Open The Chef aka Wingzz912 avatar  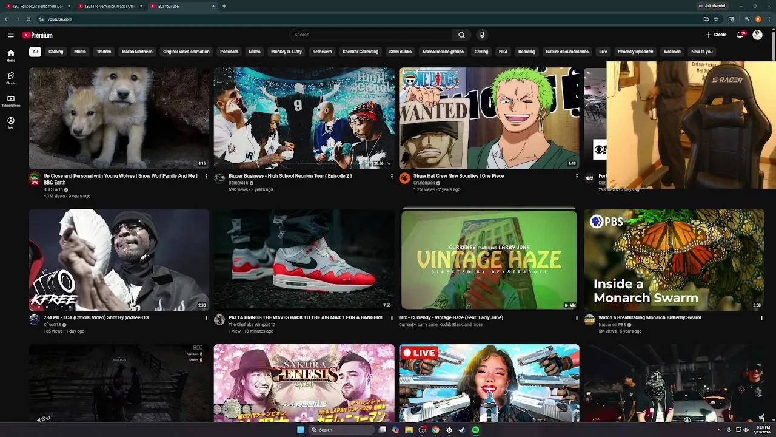point(219,320)
